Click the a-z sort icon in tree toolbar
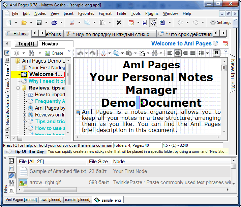The width and height of the screenshot is (241, 207). [16, 53]
